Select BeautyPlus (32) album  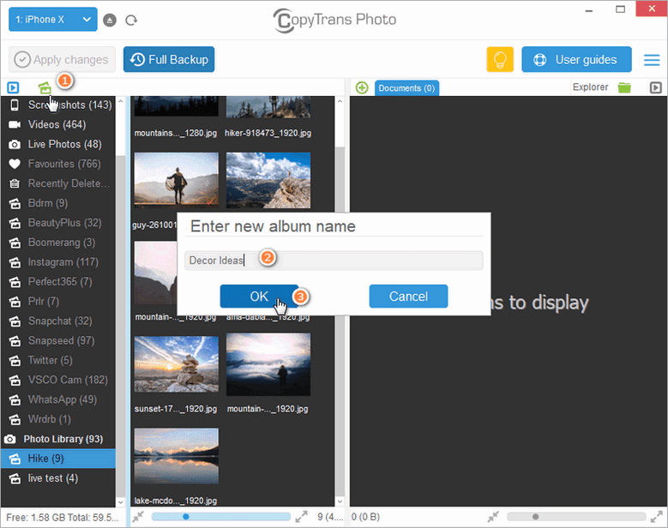pos(58,223)
